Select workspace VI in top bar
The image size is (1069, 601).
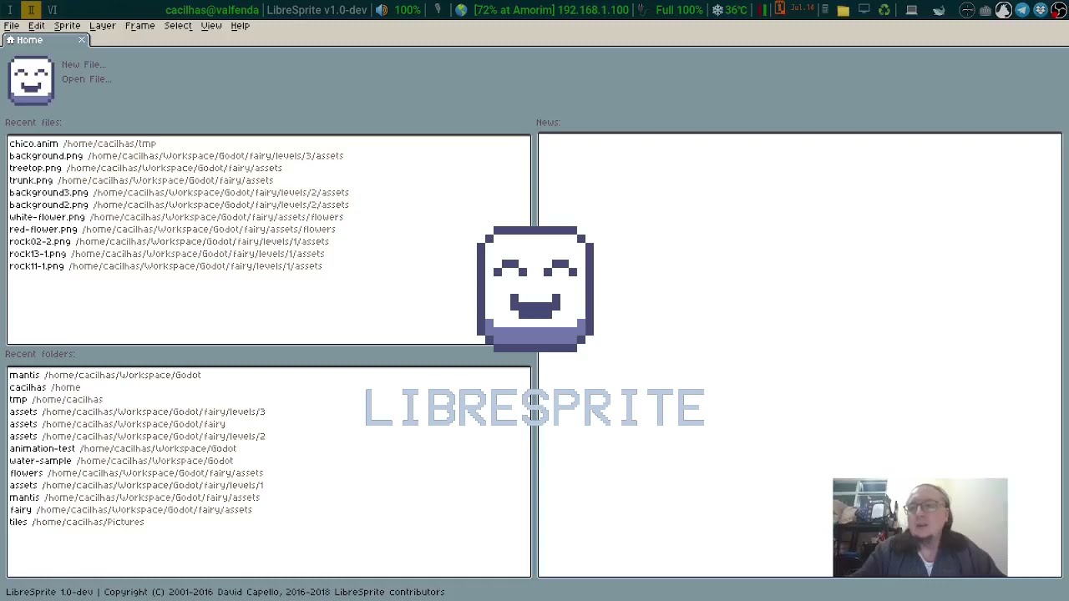click(x=52, y=10)
